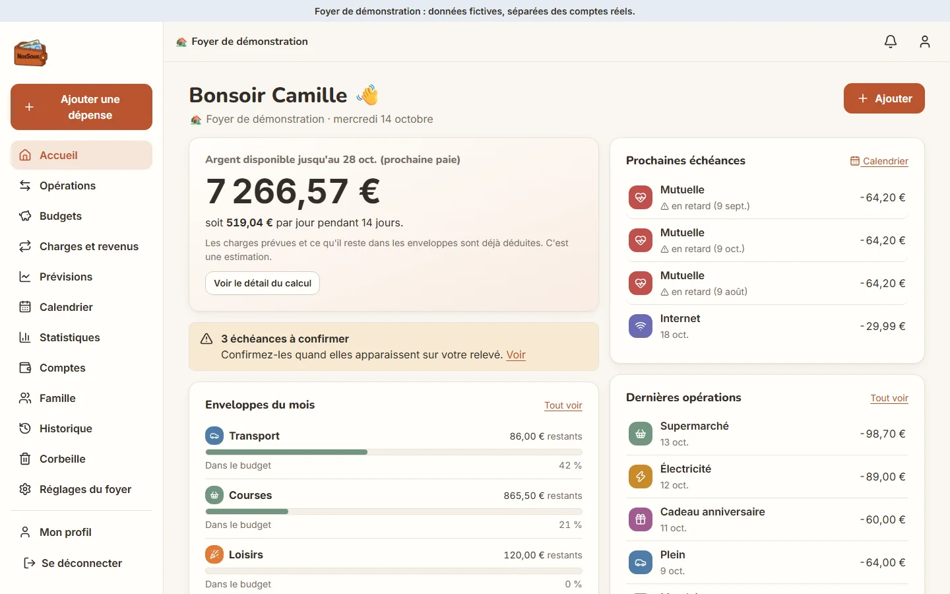Open the user account icon in header

925,42
